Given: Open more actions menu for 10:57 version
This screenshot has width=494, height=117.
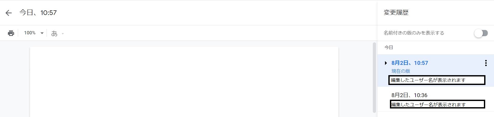Looking at the screenshot, I should tap(486, 63).
